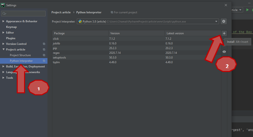
Task: Click the plus icon to install a package
Action: (x=224, y=33)
